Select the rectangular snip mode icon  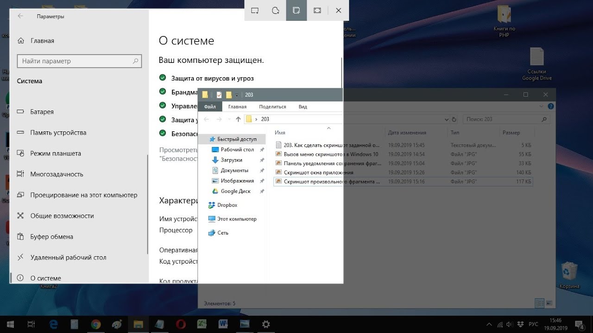click(255, 11)
